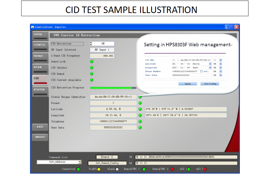This screenshot has width=268, height=174.
Task: Click the green indicator beside Longitude field
Action: [x=140, y=115]
